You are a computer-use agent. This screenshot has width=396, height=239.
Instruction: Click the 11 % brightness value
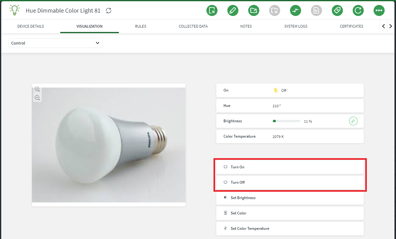point(308,121)
